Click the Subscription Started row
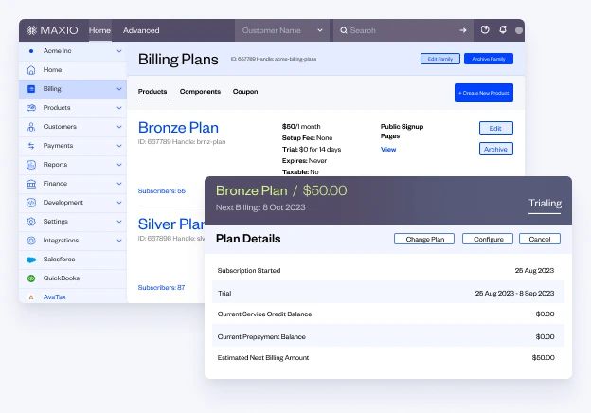The height and width of the screenshot is (413, 591). (x=388, y=271)
